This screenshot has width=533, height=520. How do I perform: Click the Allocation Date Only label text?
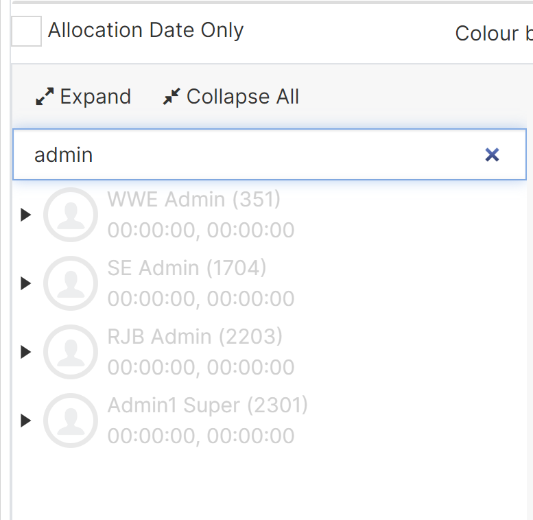pos(145,31)
